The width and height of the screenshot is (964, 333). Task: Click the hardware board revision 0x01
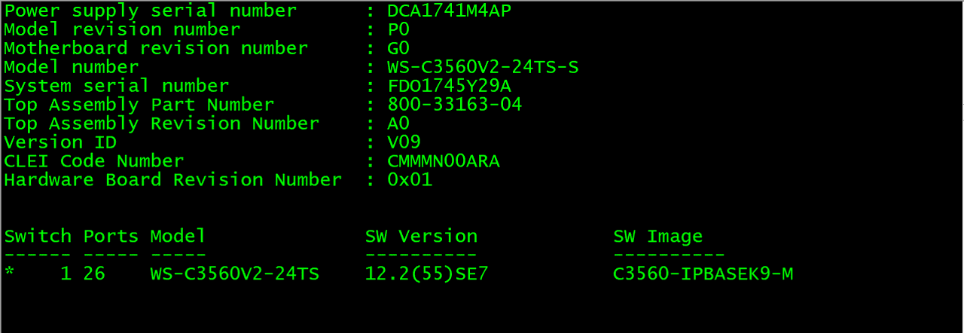click(x=410, y=180)
